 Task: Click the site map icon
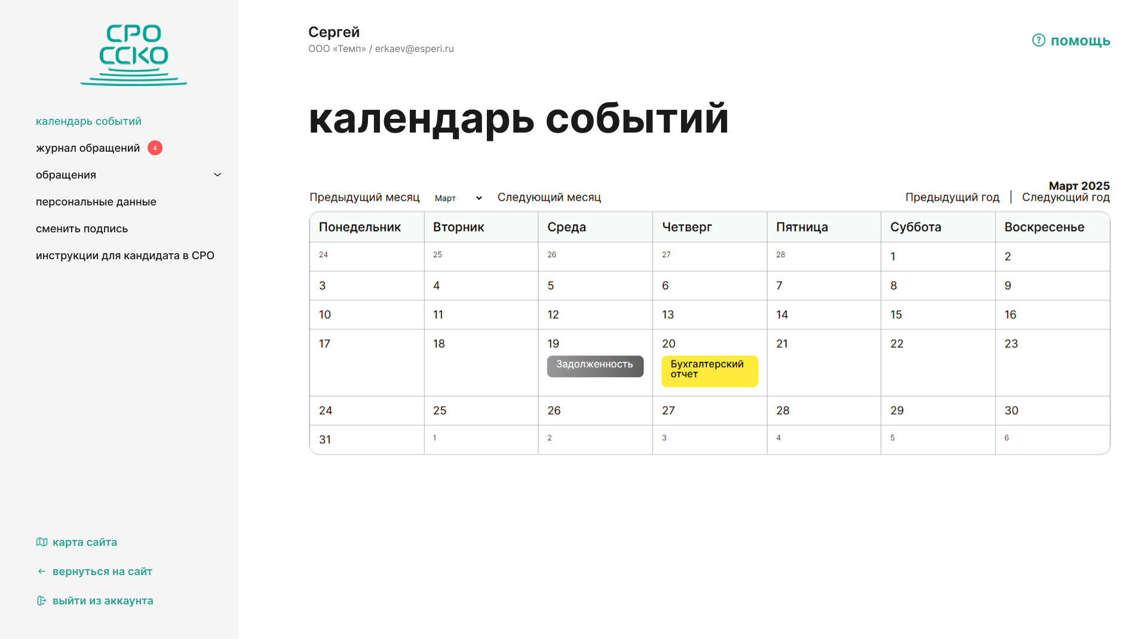(x=42, y=542)
